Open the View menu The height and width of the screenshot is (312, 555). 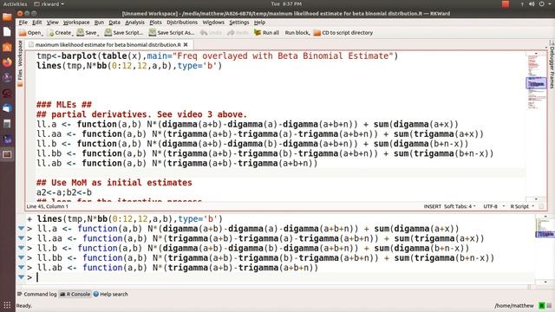point(52,23)
